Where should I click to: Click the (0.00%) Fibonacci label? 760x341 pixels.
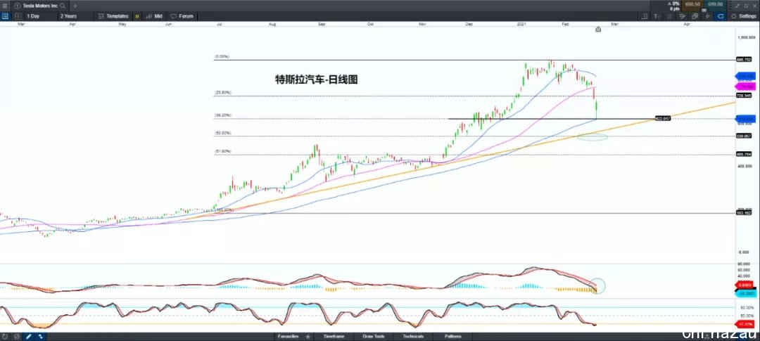point(222,57)
